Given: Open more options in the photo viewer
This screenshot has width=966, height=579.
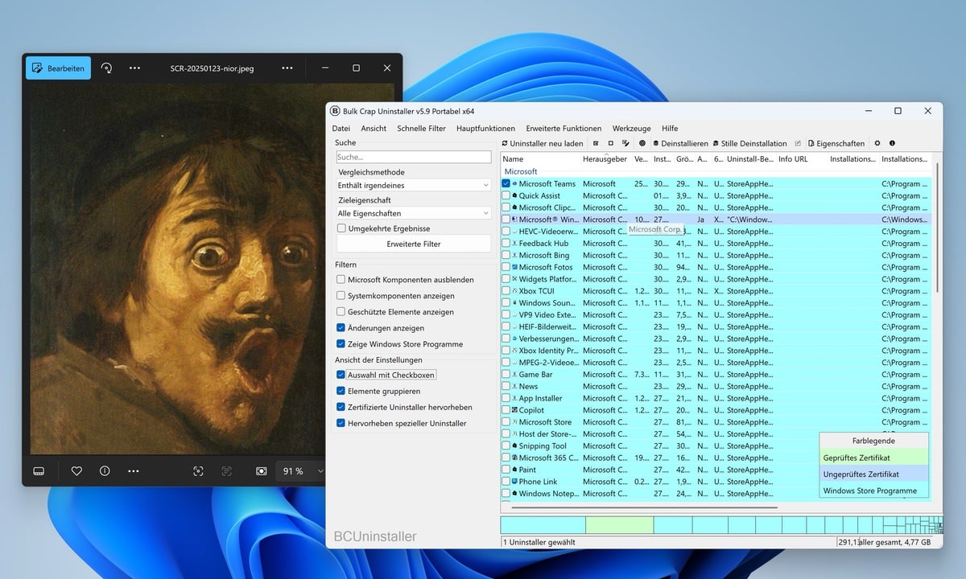Looking at the screenshot, I should click(134, 470).
